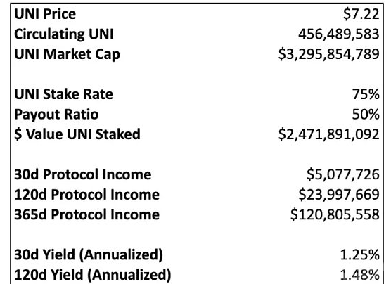
Task: Select the 120d Protocol Income label
Action: [x=86, y=195]
